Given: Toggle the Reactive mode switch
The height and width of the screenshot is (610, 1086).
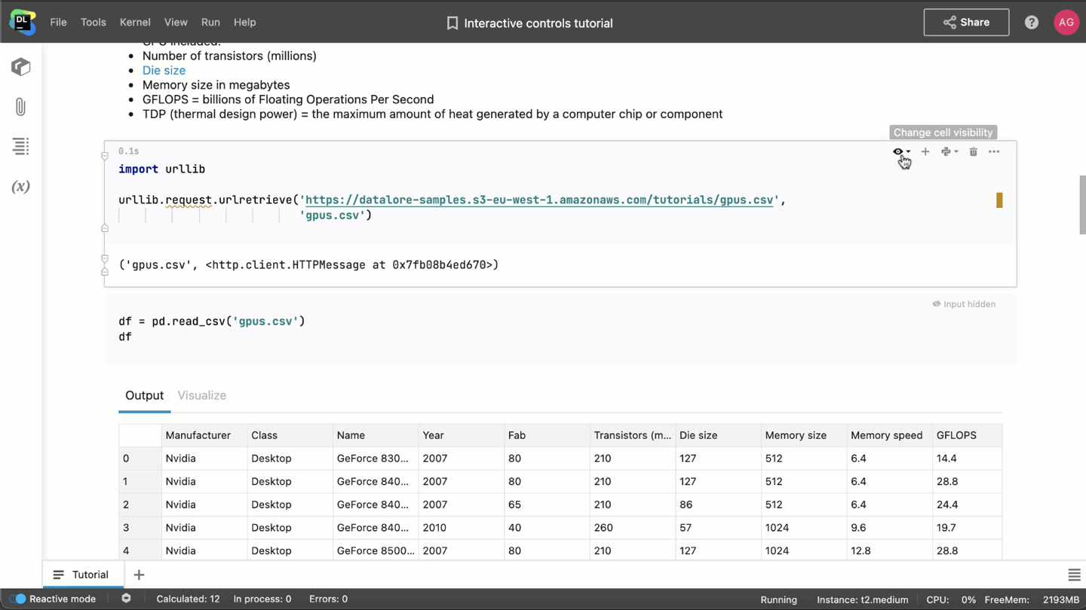Looking at the screenshot, I should (18, 599).
